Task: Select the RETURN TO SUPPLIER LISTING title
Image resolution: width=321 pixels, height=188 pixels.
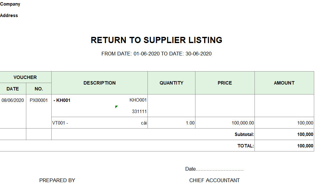Action: click(156, 40)
